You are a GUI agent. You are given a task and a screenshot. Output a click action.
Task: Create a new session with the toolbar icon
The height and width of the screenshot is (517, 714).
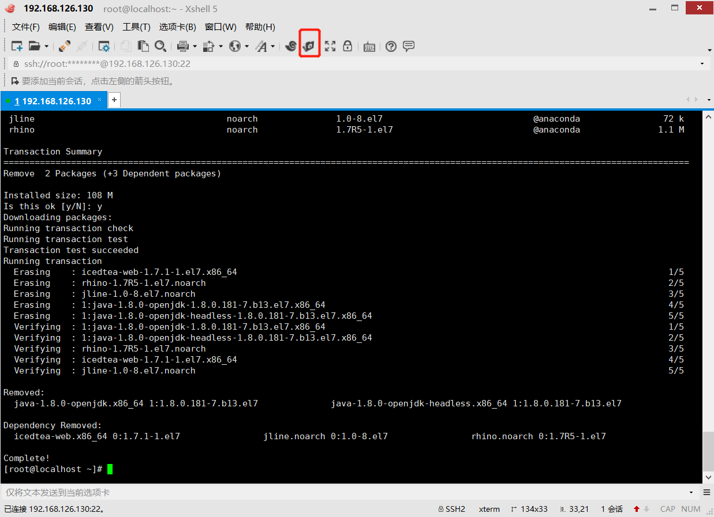(17, 47)
